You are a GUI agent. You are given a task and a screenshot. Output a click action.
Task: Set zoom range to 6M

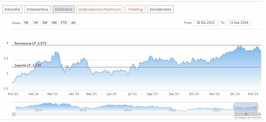[x=54, y=23]
